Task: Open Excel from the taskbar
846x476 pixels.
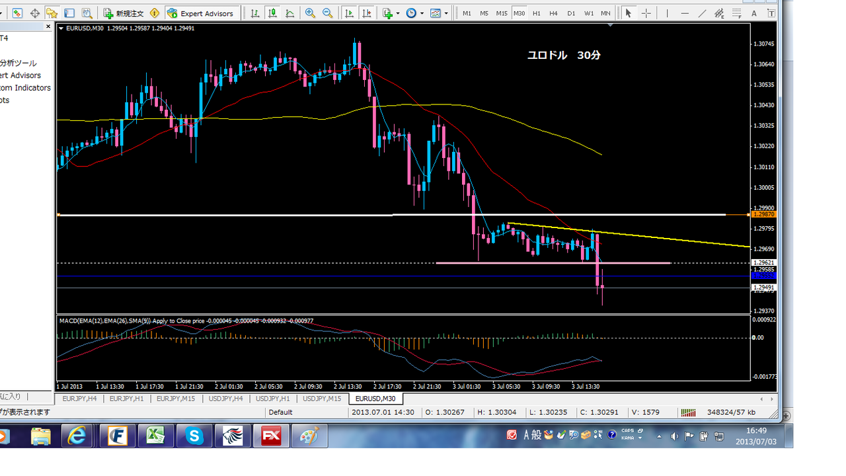Action: tap(156, 436)
